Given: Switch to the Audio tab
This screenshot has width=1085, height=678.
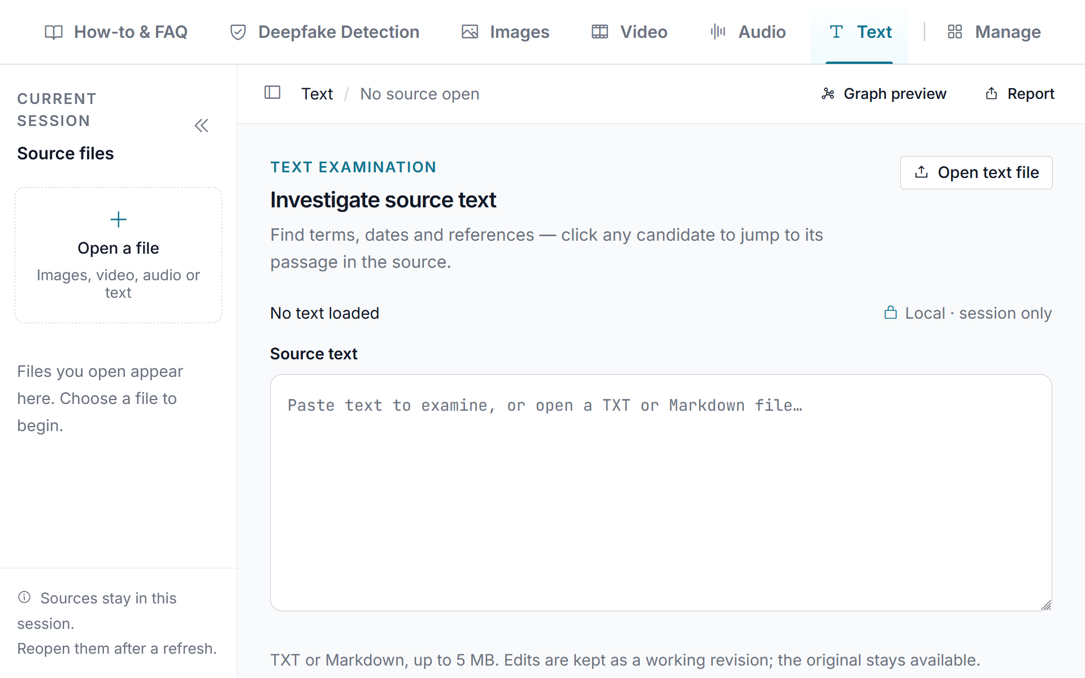Looking at the screenshot, I should [x=748, y=32].
